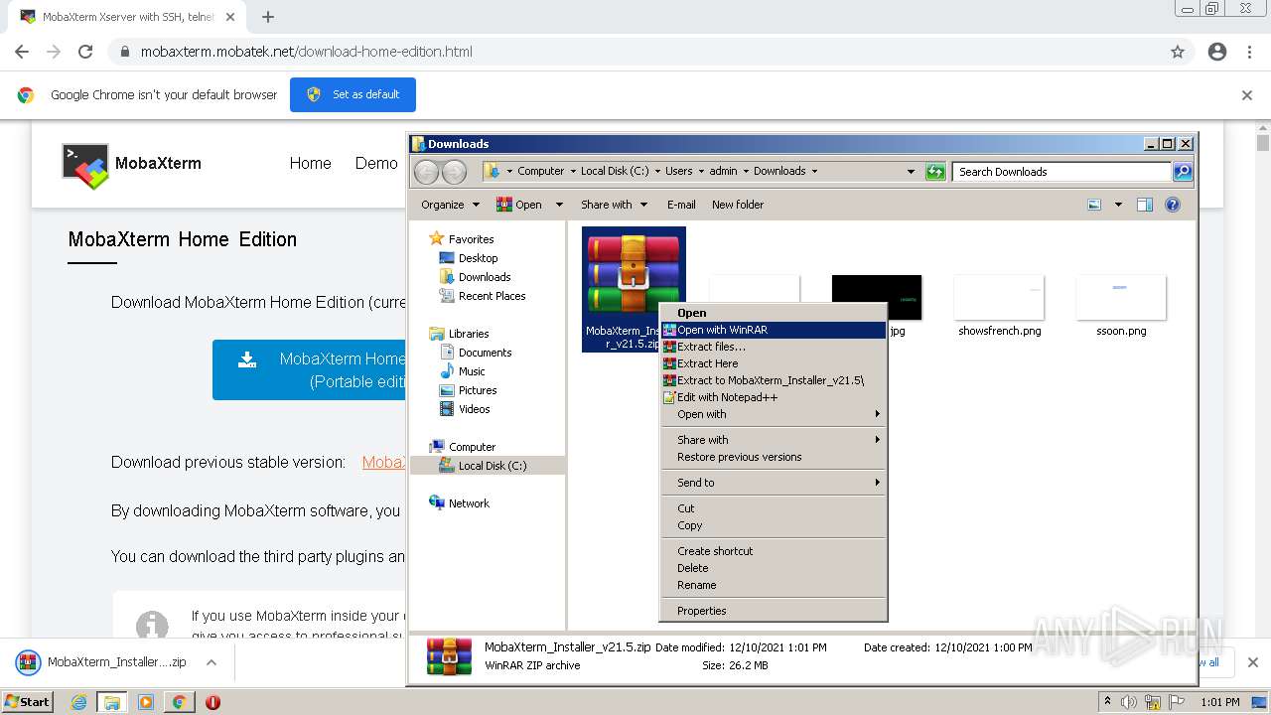Open a new Chrome tab with plus
Screen dimensions: 1271x715
(268, 17)
